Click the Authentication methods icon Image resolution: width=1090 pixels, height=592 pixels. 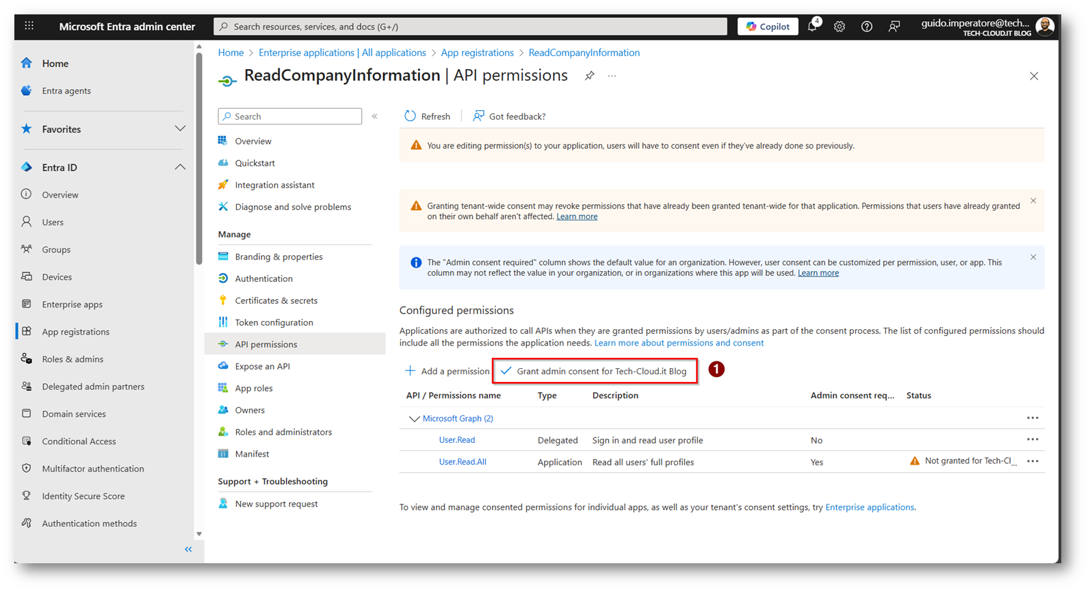[27, 523]
